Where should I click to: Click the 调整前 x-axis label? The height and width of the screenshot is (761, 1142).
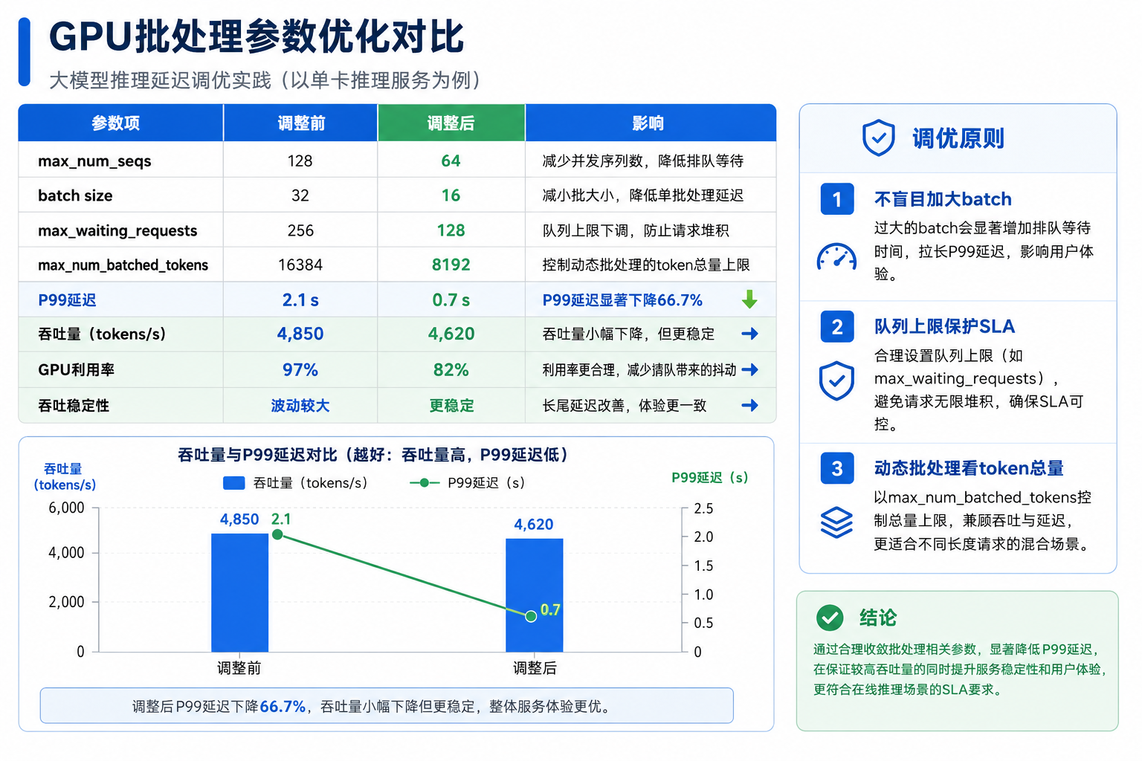tap(239, 668)
